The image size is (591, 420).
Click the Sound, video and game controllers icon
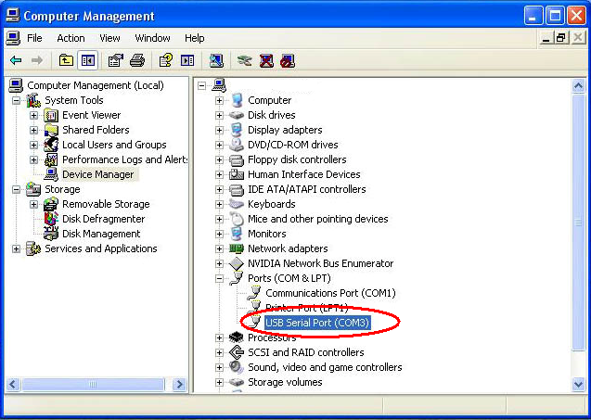(x=237, y=367)
